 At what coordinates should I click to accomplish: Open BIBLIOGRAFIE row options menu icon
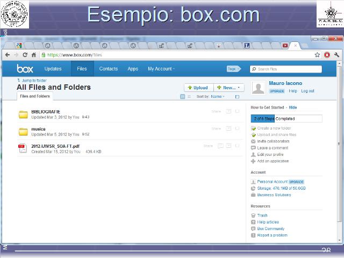[228, 111]
